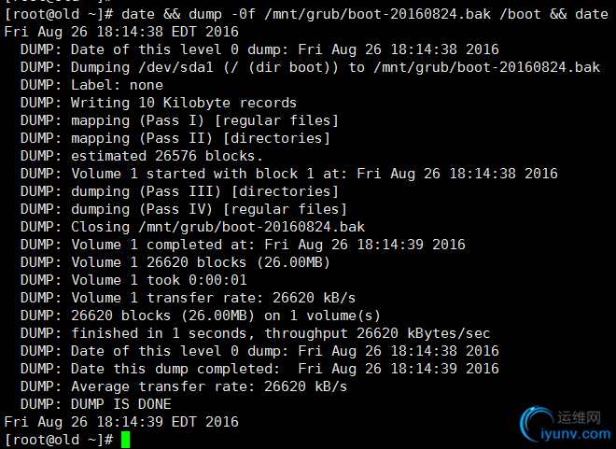Click 'mapping (Pass I) [regular files]' line

pos(179,120)
